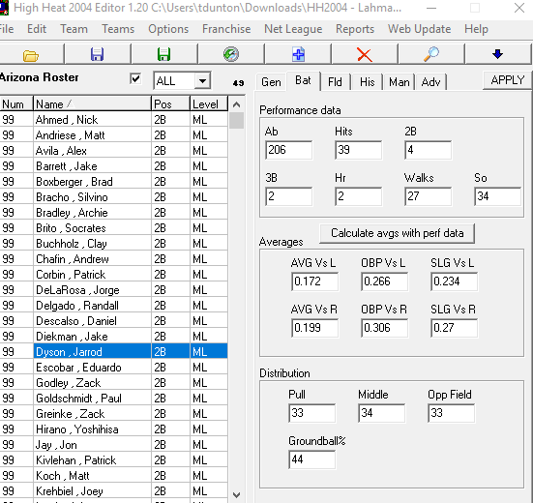Click the So input field
The width and height of the screenshot is (533, 503).
coord(497,196)
